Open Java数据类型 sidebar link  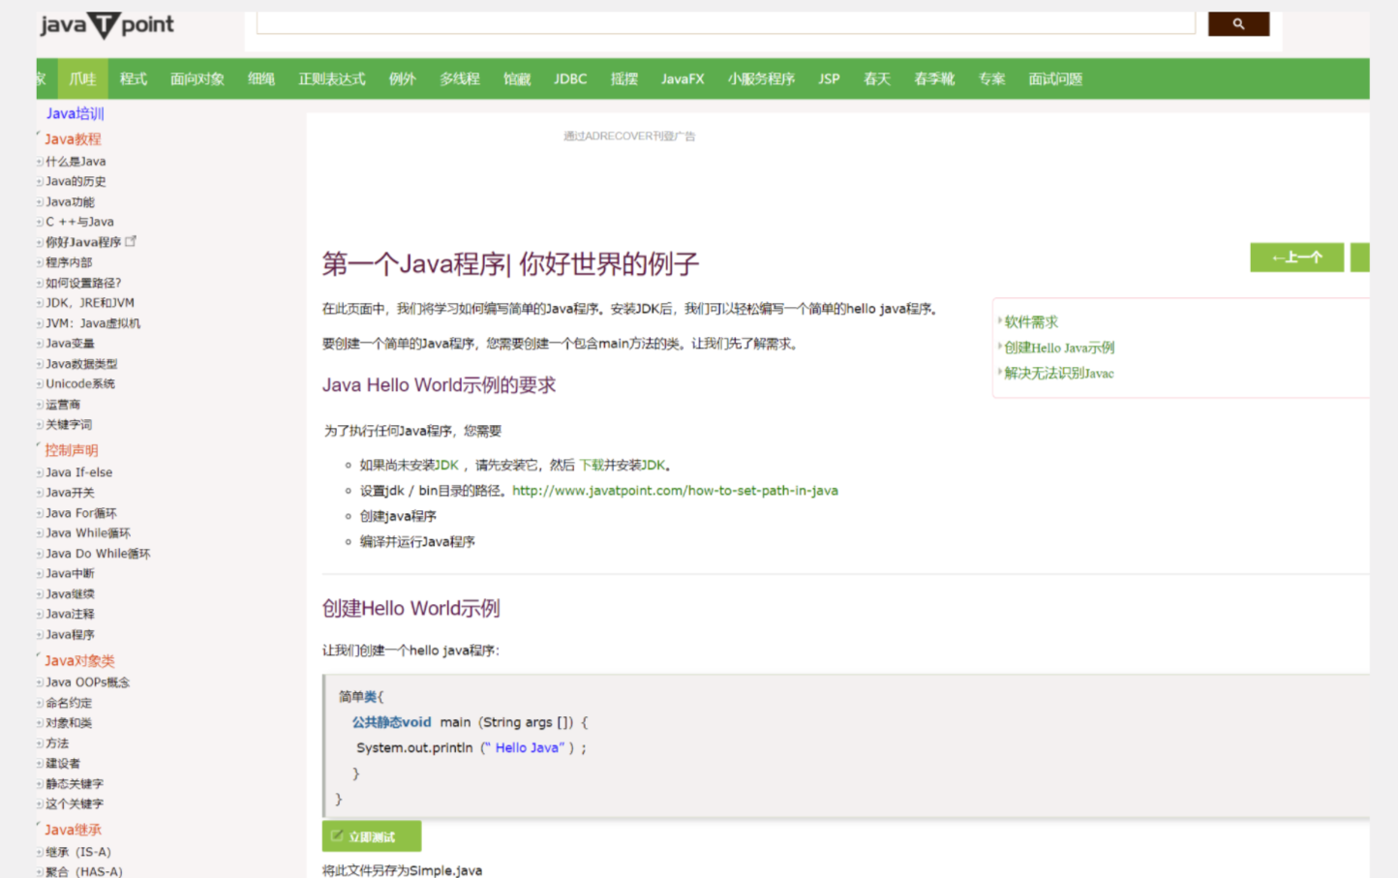coord(81,364)
